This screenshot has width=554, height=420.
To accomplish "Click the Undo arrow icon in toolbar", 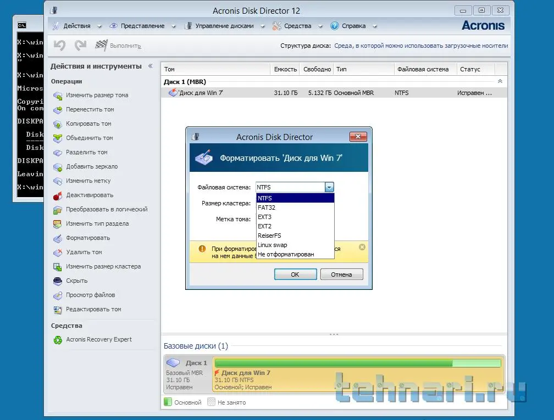I will click(x=59, y=46).
